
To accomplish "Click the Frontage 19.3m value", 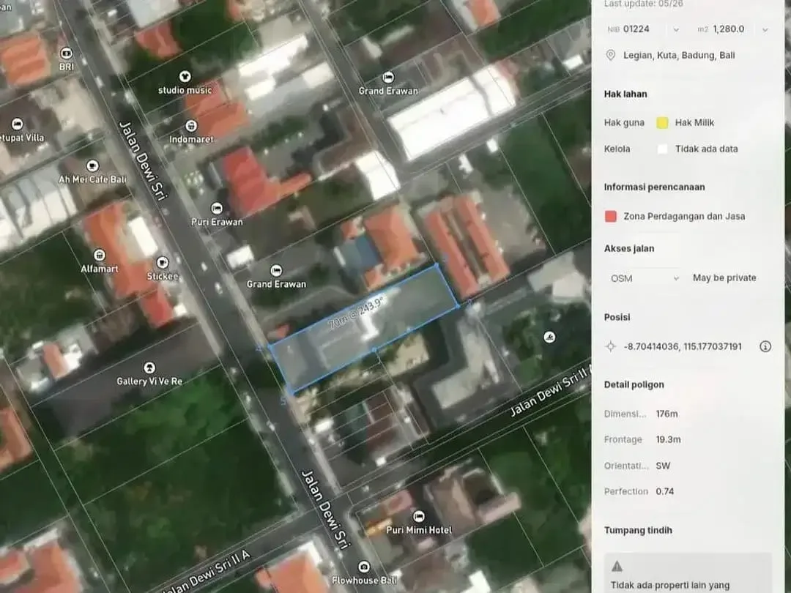I will pyautogui.click(x=669, y=439).
